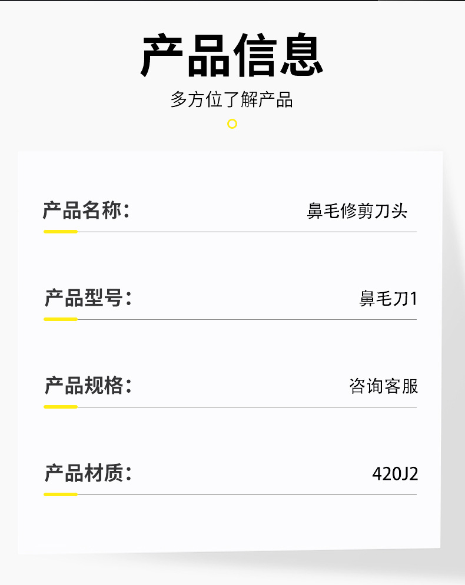Click the 产品规格 label
Viewport: 465px width, 585px height.
click(88, 386)
